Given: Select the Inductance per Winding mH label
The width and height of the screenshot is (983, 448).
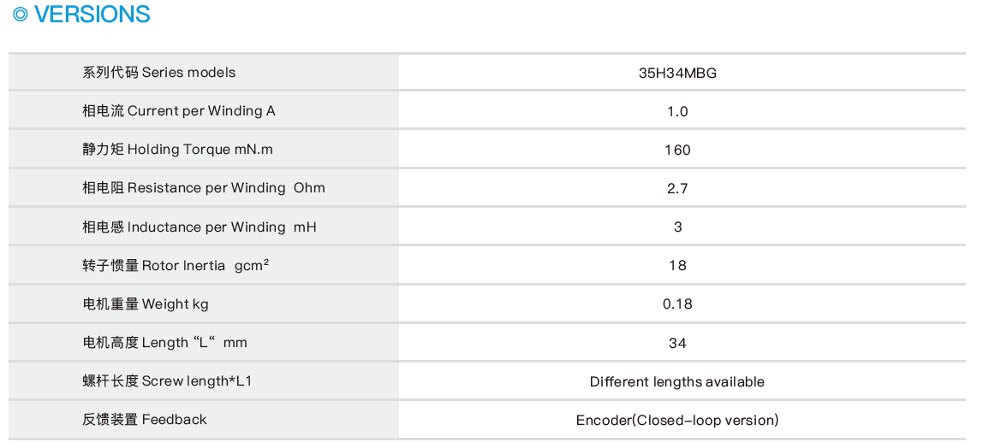Looking at the screenshot, I should pos(200,227).
